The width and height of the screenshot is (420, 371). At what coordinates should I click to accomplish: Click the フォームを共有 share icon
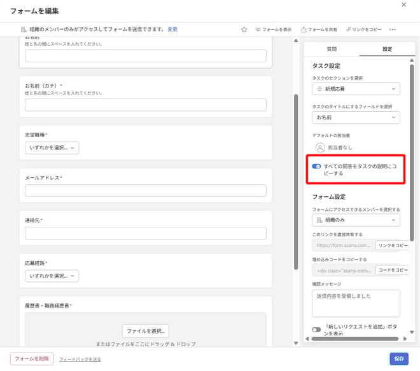[304, 29]
